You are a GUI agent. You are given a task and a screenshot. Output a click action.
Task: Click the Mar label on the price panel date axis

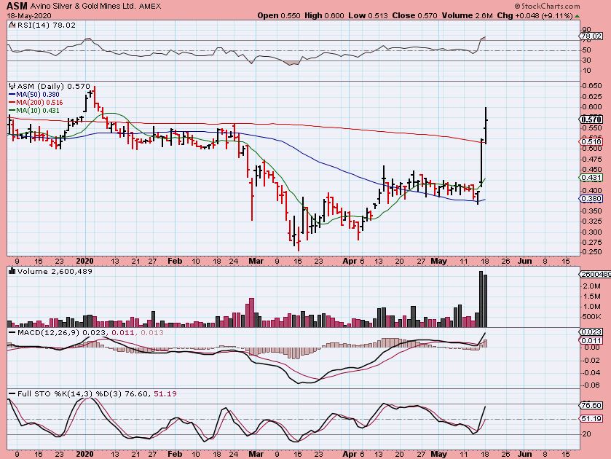pyautogui.click(x=256, y=261)
